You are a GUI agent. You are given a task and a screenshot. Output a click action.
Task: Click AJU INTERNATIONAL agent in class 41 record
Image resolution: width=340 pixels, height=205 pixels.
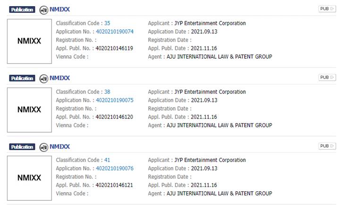click(x=219, y=194)
